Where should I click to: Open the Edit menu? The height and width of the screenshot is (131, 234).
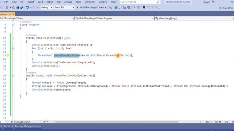click(6, 2)
